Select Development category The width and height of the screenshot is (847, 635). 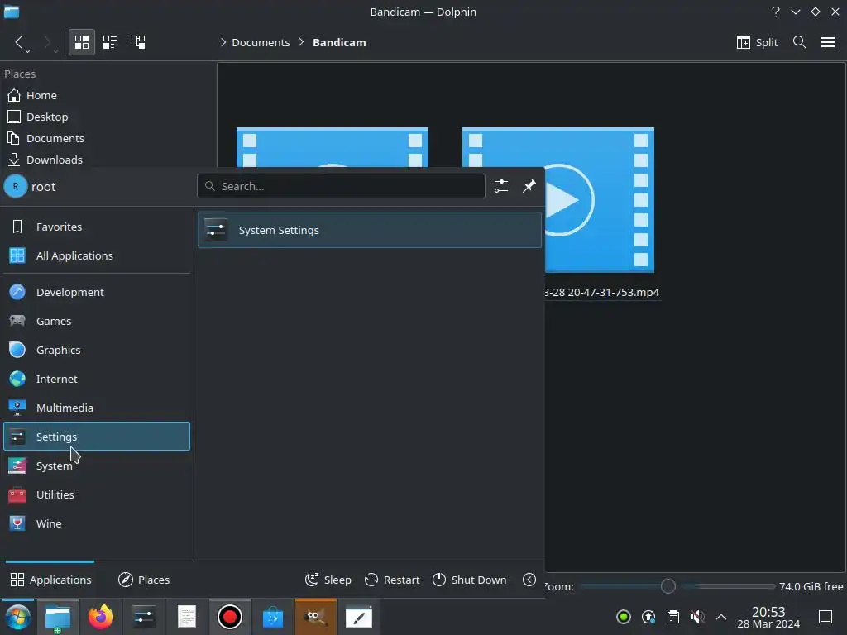[x=97, y=292]
